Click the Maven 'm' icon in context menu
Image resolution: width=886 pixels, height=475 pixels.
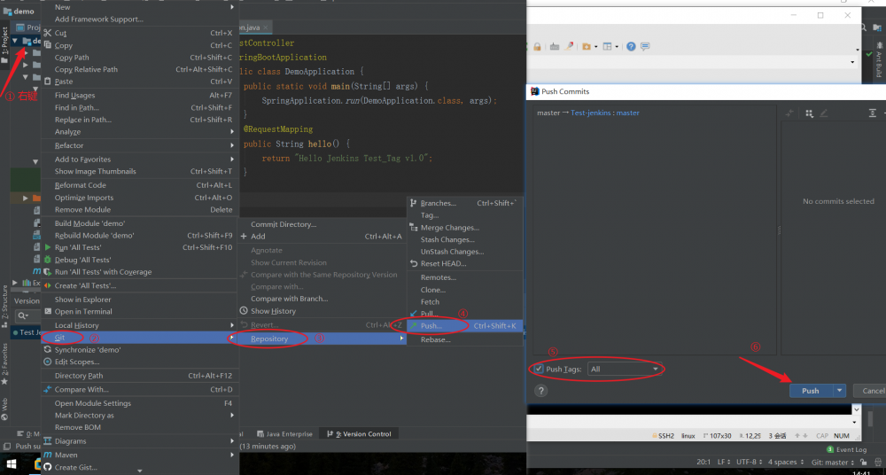click(x=48, y=455)
